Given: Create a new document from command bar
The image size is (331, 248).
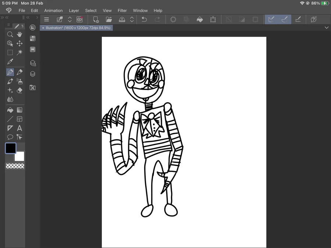Looking at the screenshot, I should point(96,19).
